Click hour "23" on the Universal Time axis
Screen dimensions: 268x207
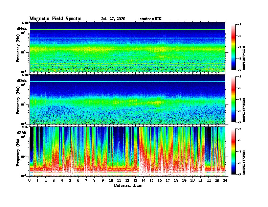click(217, 181)
